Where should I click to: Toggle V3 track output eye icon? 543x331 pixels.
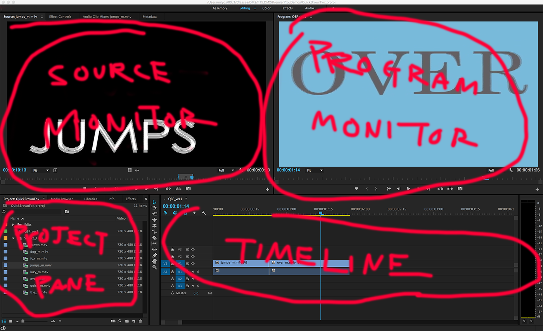coord(193,250)
